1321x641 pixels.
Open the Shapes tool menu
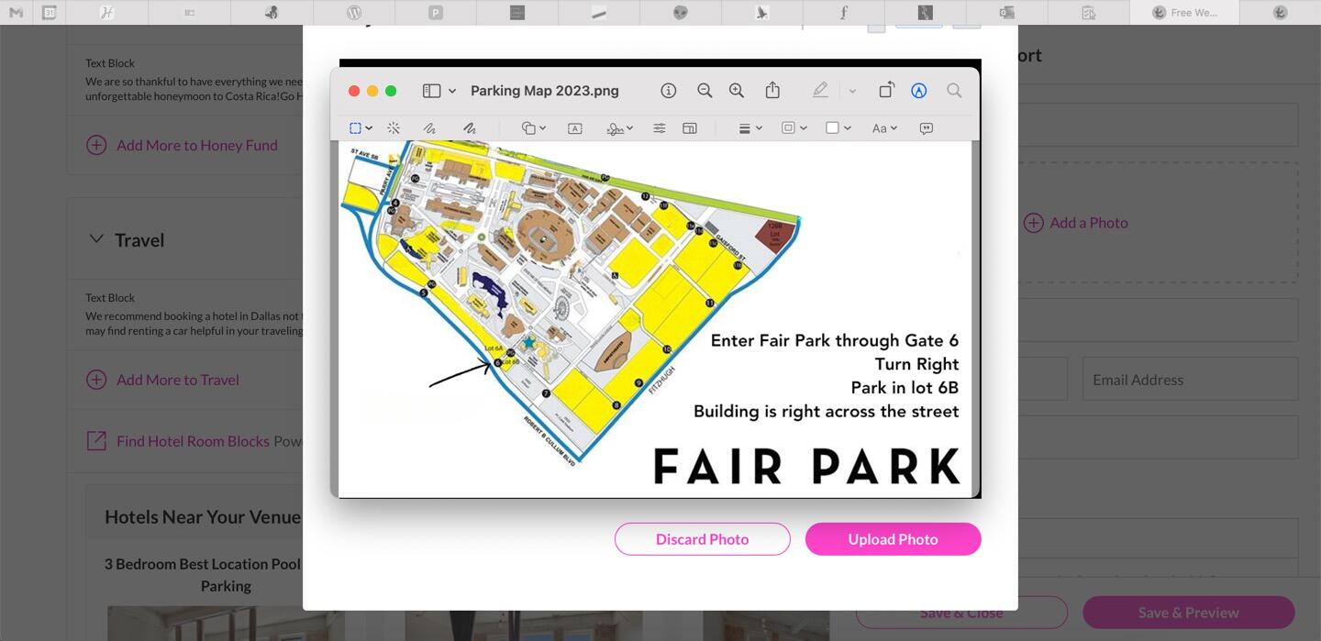pos(534,128)
